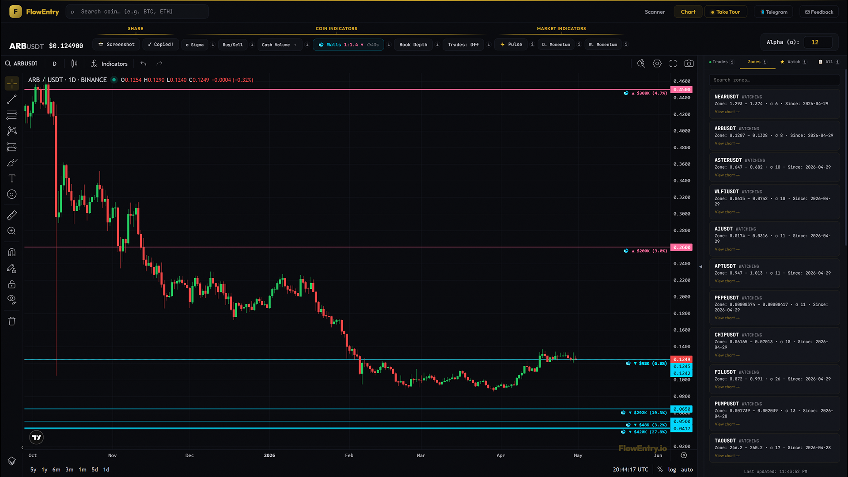This screenshot has height=477, width=848.
Task: Select the brush drawing tool
Action: click(12, 163)
